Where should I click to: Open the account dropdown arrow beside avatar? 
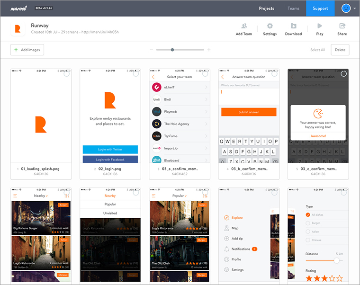pyautogui.click(x=355, y=9)
